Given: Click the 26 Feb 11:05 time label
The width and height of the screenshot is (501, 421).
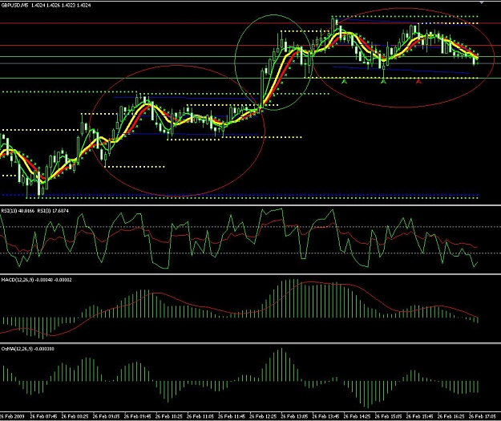Looking at the screenshot, I should tap(200, 416).
